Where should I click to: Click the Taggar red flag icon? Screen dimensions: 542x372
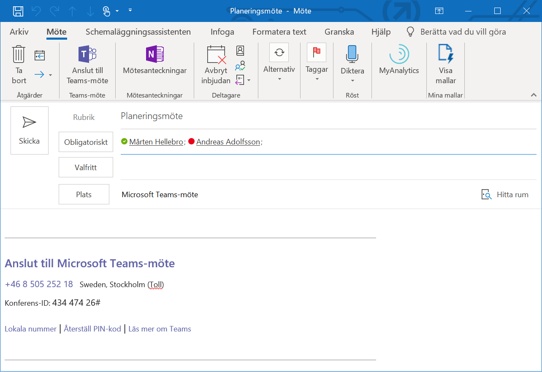(317, 52)
